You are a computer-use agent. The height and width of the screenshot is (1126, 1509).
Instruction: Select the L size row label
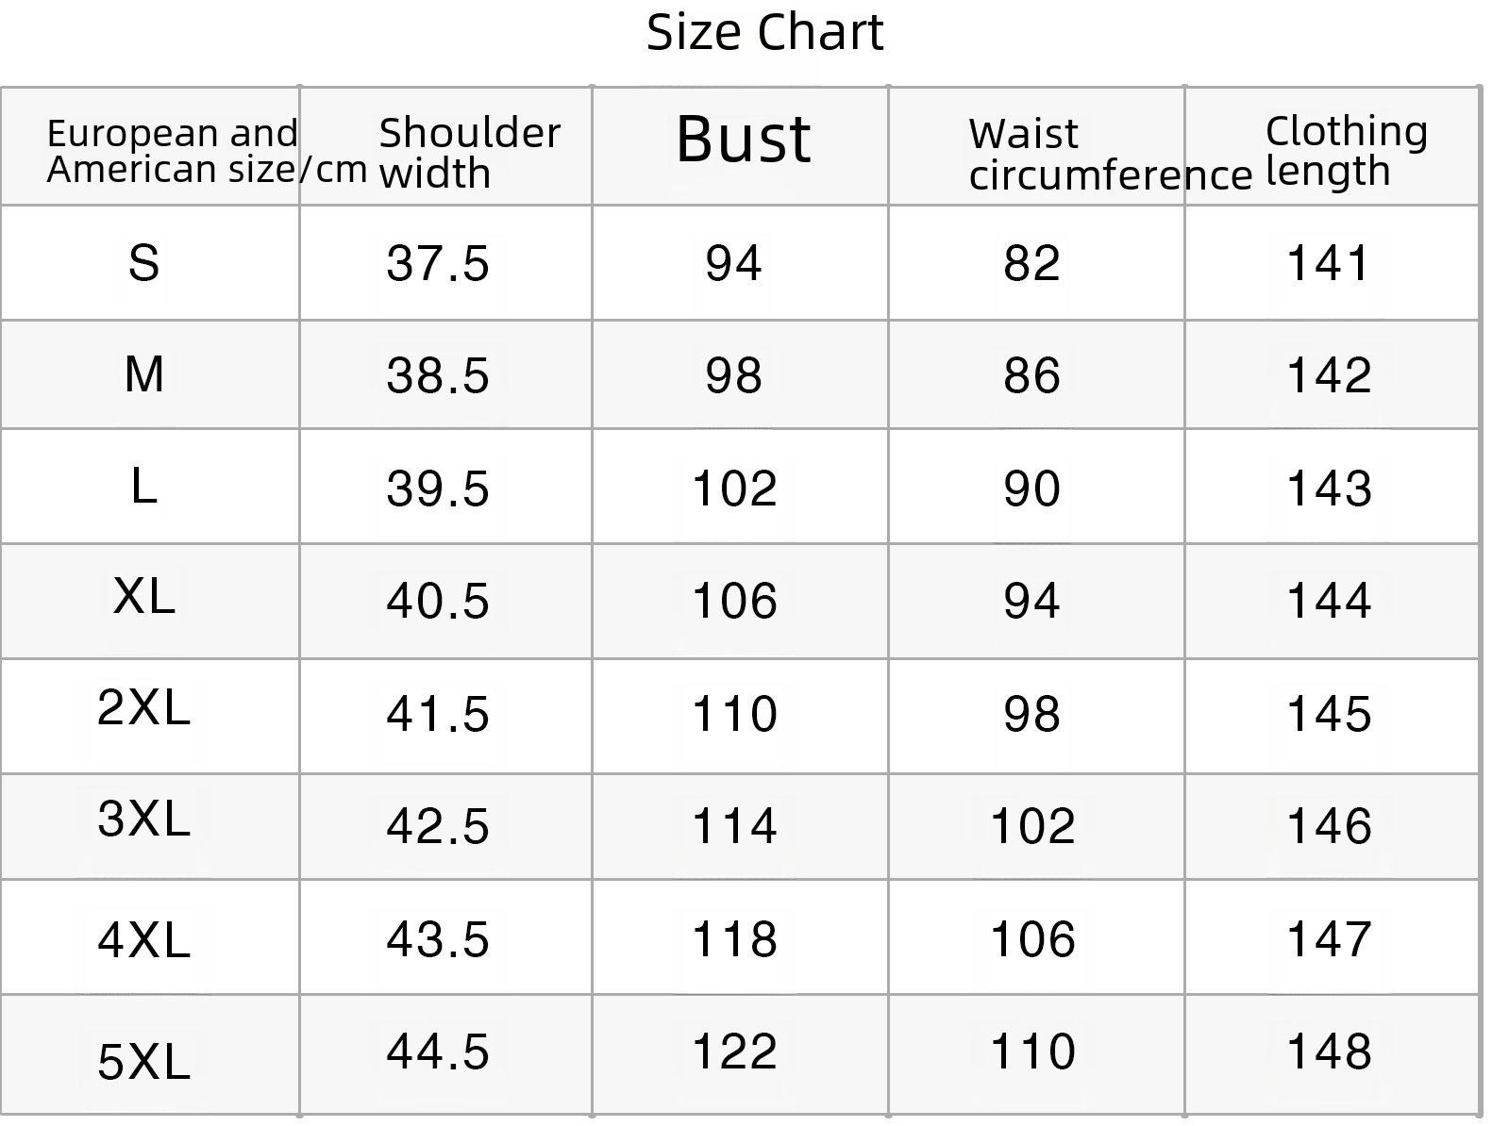click(x=143, y=487)
